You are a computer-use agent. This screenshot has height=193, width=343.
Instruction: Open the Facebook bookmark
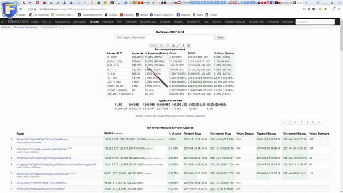(x=183, y=15)
